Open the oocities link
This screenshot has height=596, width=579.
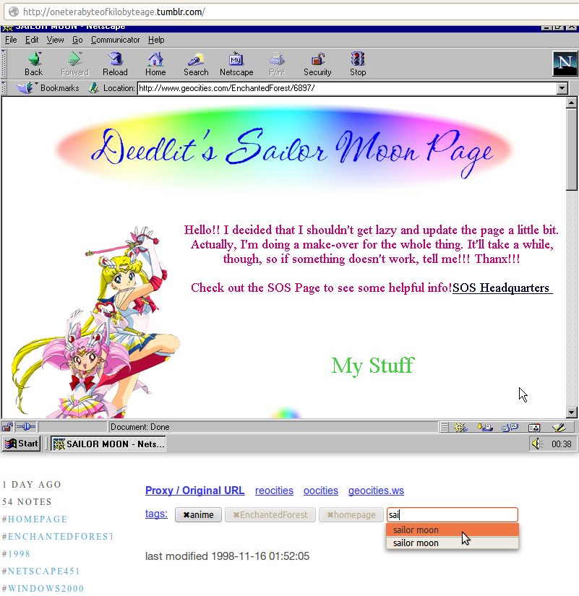tap(321, 491)
